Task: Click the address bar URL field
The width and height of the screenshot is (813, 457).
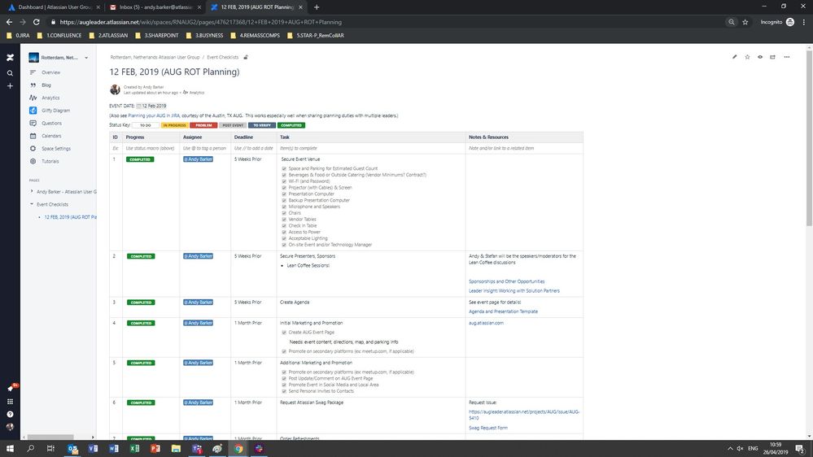Action: pos(383,22)
